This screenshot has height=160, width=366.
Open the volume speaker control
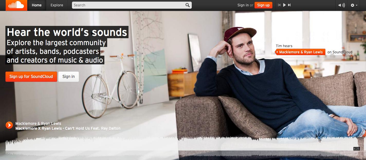coord(342,5)
